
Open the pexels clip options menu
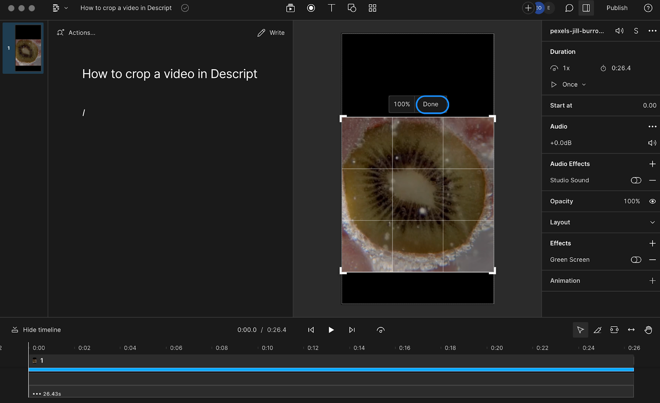(x=652, y=31)
